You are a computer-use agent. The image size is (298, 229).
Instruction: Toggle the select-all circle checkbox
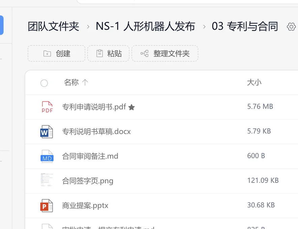[44, 83]
